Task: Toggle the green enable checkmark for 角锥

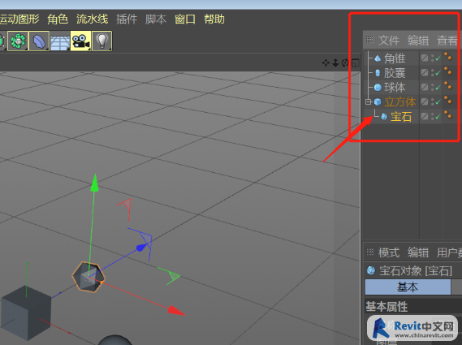Action: (x=438, y=58)
